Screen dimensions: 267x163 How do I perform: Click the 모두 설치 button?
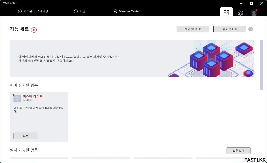pos(238,151)
